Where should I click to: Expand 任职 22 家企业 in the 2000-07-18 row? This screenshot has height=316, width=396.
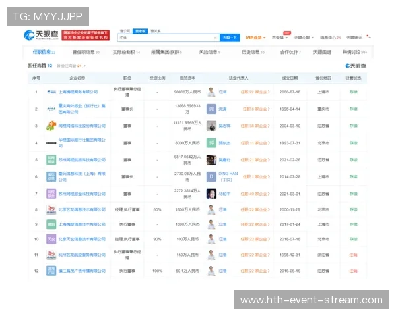point(255,92)
